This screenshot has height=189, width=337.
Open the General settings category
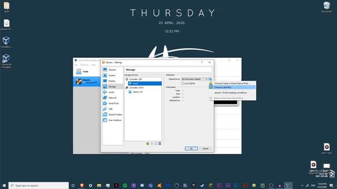[112, 70]
